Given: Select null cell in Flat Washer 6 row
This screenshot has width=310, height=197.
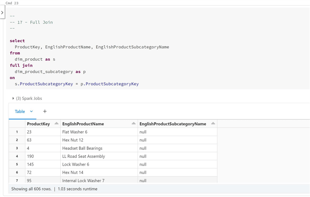Looking at the screenshot, I should click(177, 132).
